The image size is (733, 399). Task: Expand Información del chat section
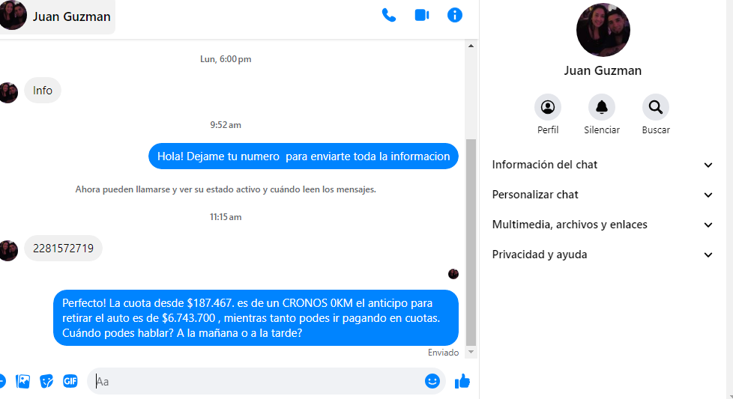[602, 165]
